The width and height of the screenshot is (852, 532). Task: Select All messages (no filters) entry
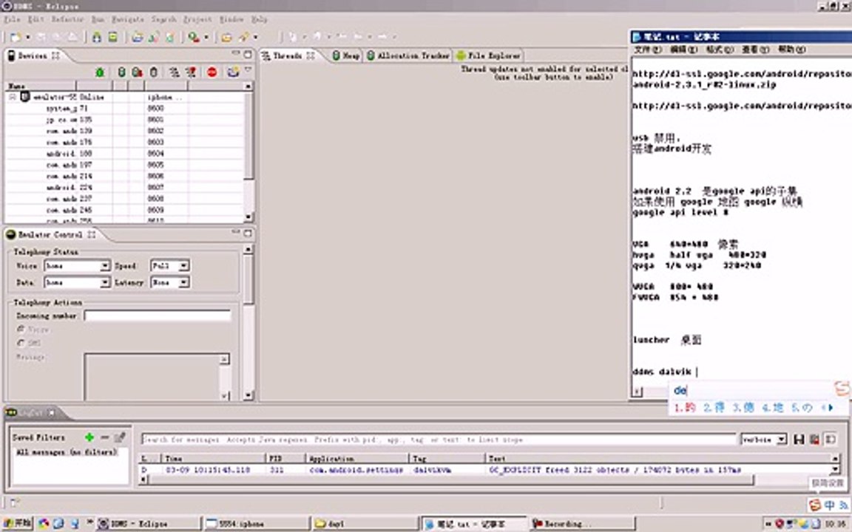pos(67,451)
